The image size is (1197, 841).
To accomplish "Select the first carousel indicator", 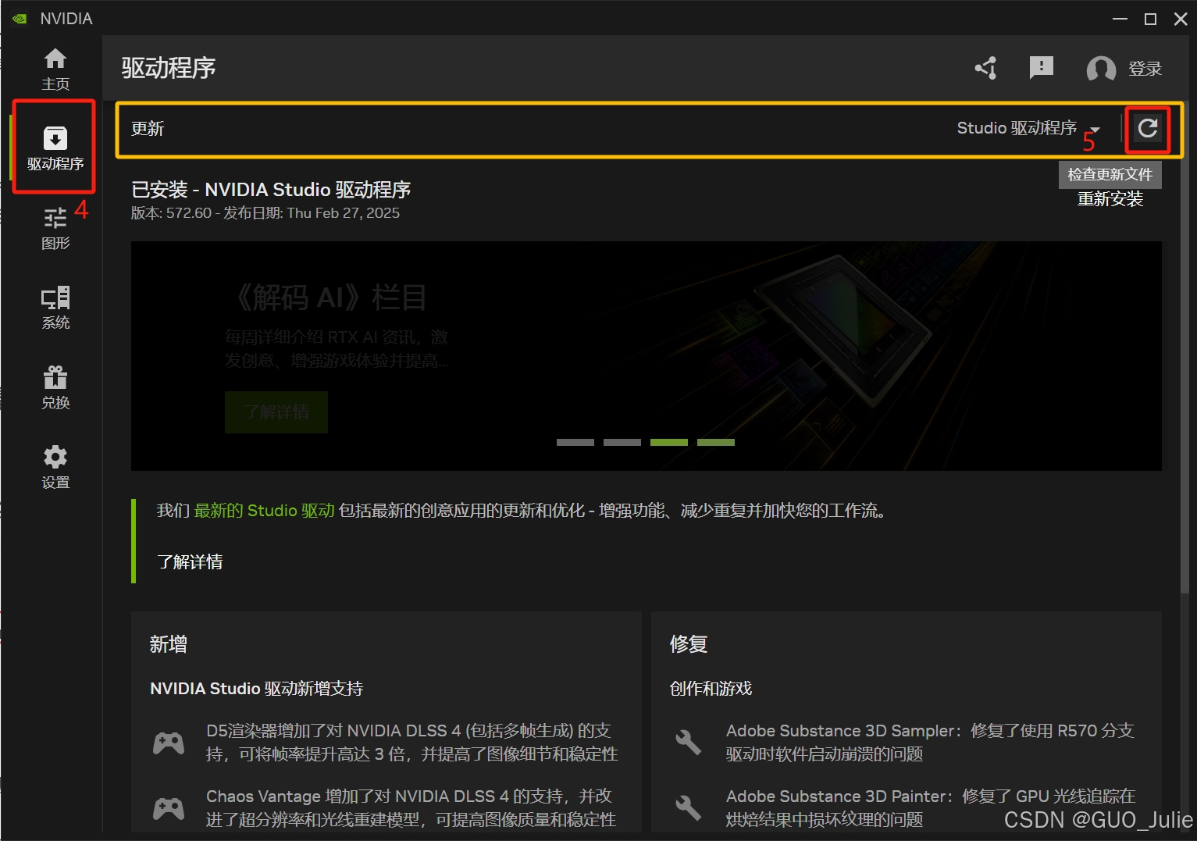I will (575, 442).
